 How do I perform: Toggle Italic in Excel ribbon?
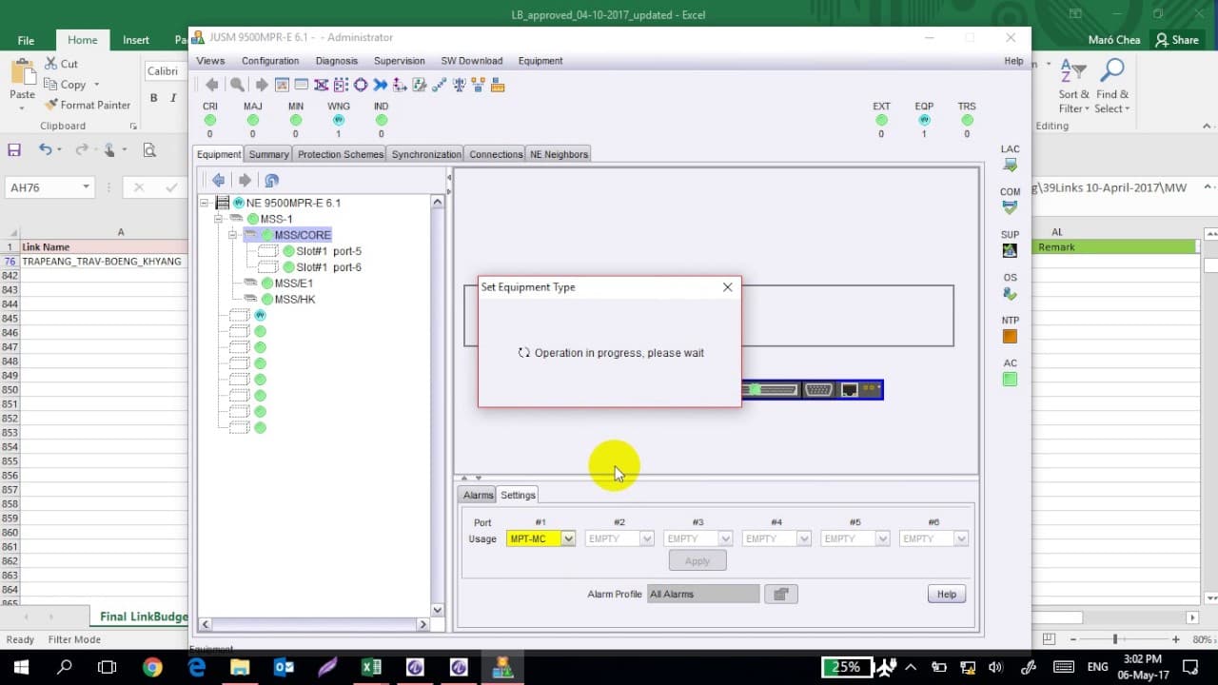click(173, 98)
